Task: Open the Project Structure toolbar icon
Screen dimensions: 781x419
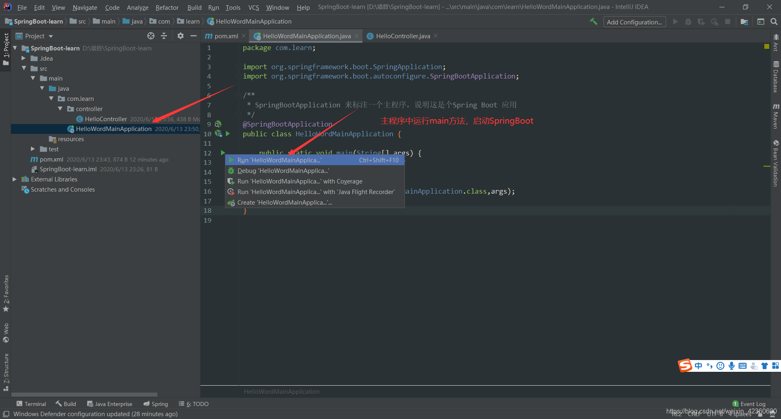Action: pyautogui.click(x=744, y=22)
